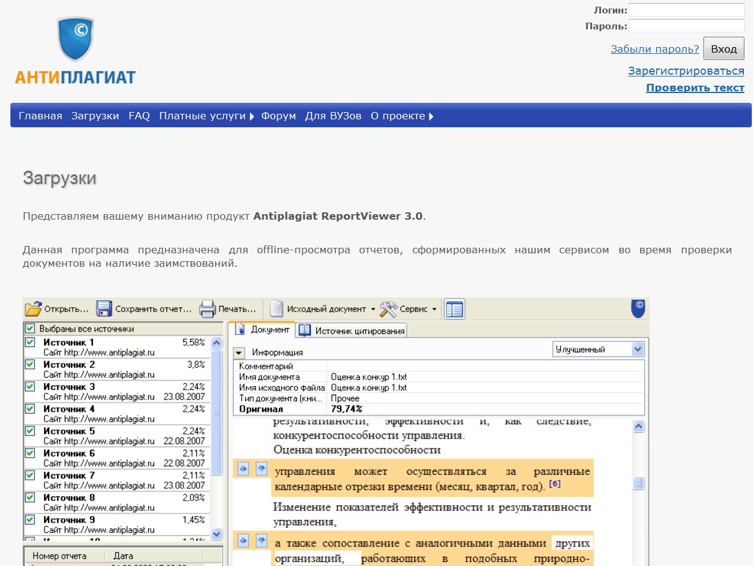Click right arrow beside 'а также сопоставление' paragraph
753x566 pixels.
point(261,540)
